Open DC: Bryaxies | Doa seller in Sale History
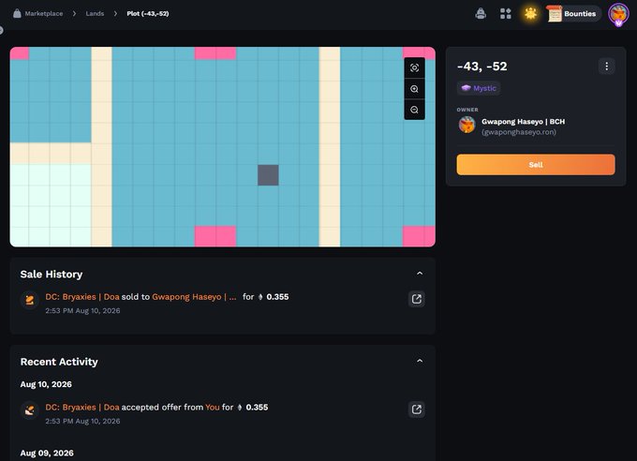 click(82, 297)
